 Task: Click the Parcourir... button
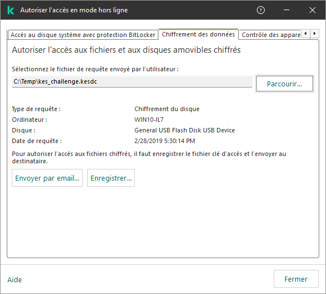284,84
